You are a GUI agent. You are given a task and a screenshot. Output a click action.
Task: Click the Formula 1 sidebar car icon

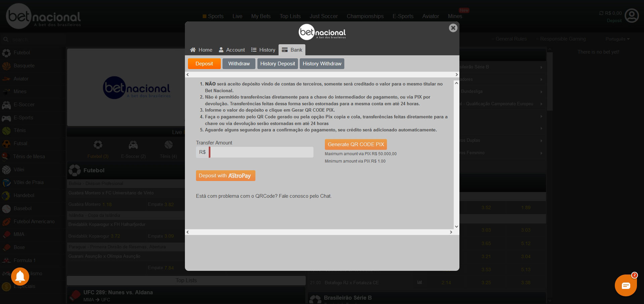(6, 260)
